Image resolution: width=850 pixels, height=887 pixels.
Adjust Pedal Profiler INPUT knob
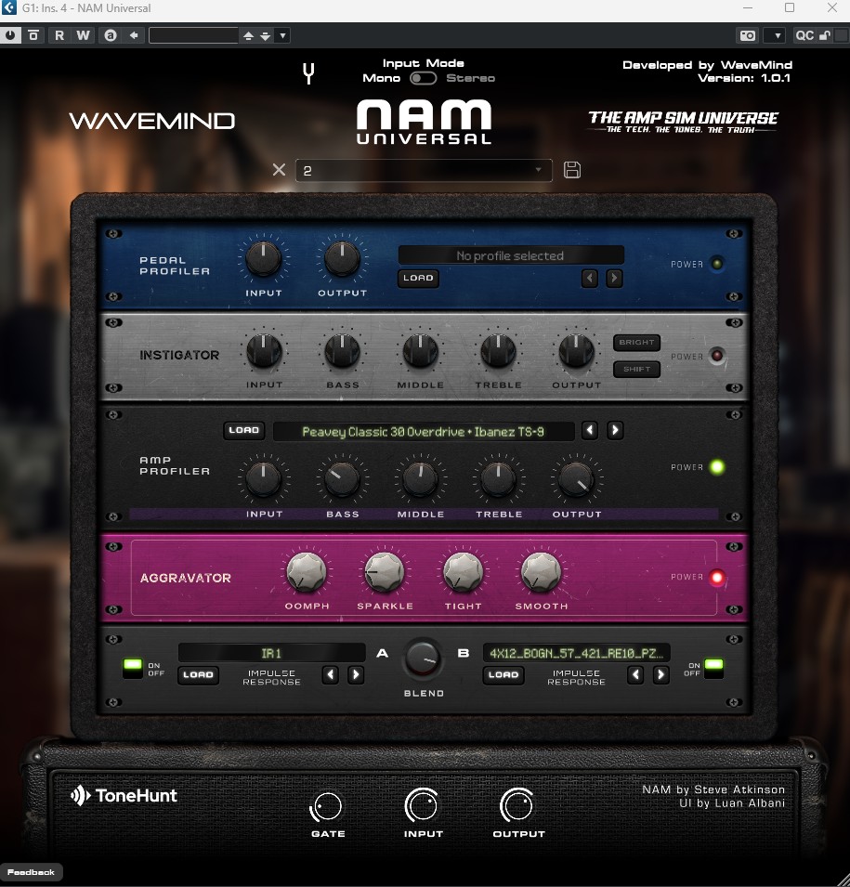point(263,258)
